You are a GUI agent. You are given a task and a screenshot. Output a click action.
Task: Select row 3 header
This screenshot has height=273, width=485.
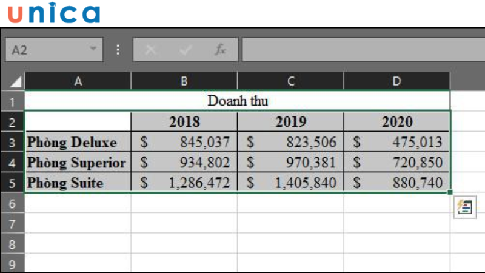point(12,143)
